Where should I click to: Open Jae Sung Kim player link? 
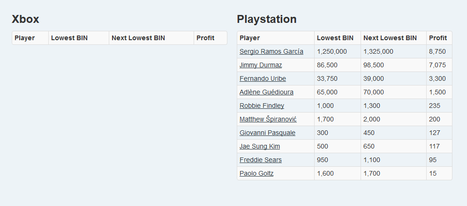260,146
